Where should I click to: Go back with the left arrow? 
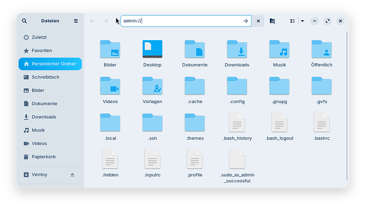click(x=92, y=21)
